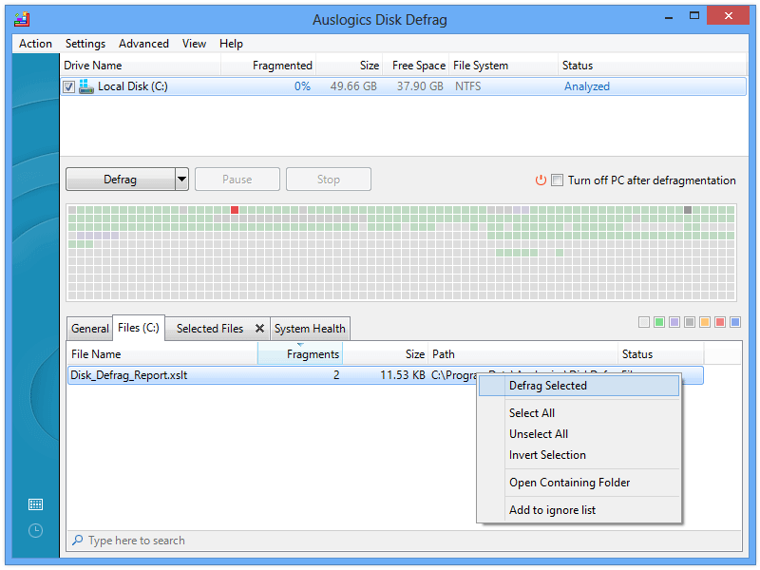
Task: Click the Local Disk (C:) drive icon
Action: [x=86, y=86]
